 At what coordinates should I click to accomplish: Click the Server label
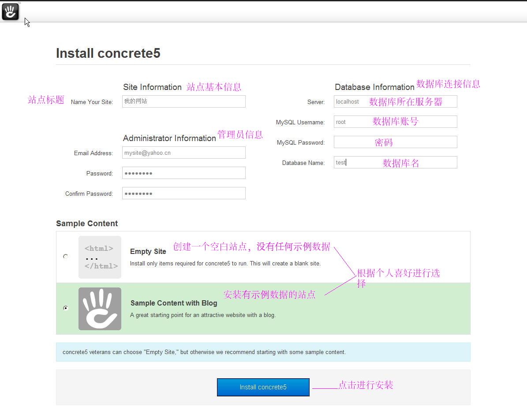pos(316,102)
